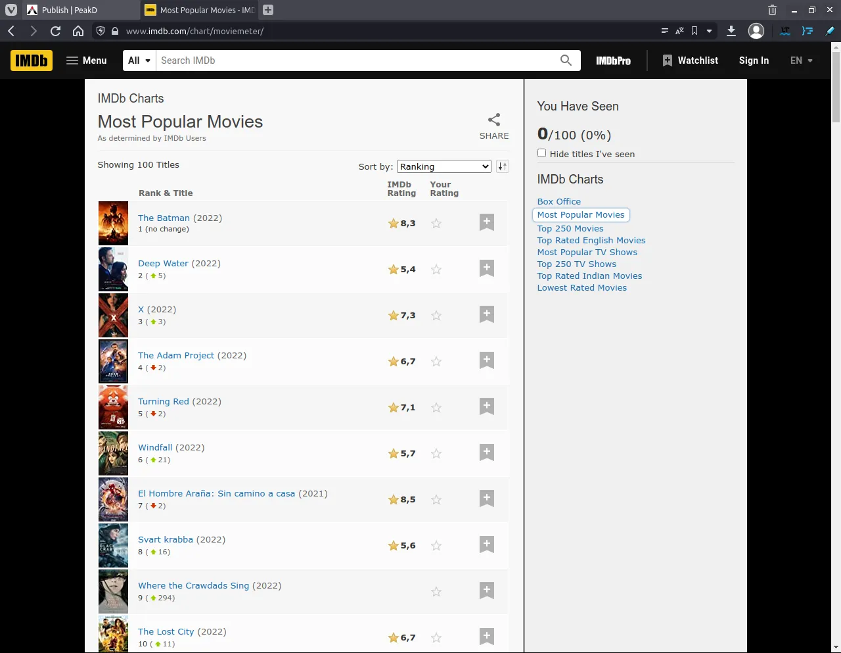This screenshot has height=653, width=841.
Task: Rate X (2022) with star icon
Action: (436, 316)
